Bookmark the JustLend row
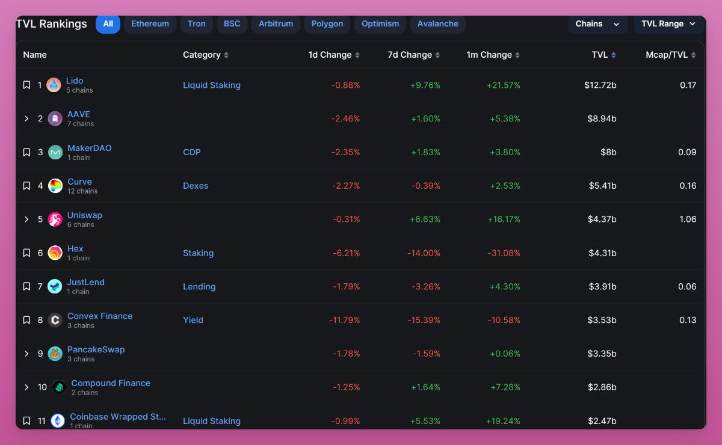Image resolution: width=722 pixels, height=445 pixels. pyautogui.click(x=26, y=287)
